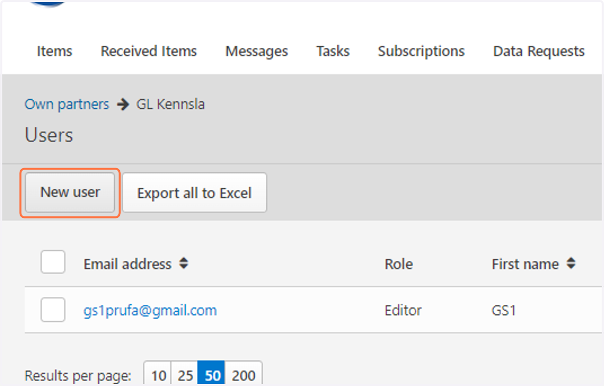This screenshot has width=604, height=386.
Task: Click Export all to Excel button
Action: point(194,193)
